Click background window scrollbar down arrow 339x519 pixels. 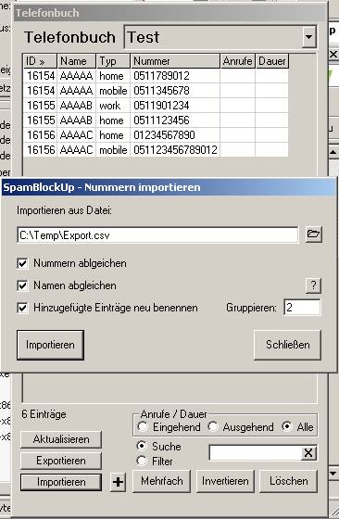[333, 474]
